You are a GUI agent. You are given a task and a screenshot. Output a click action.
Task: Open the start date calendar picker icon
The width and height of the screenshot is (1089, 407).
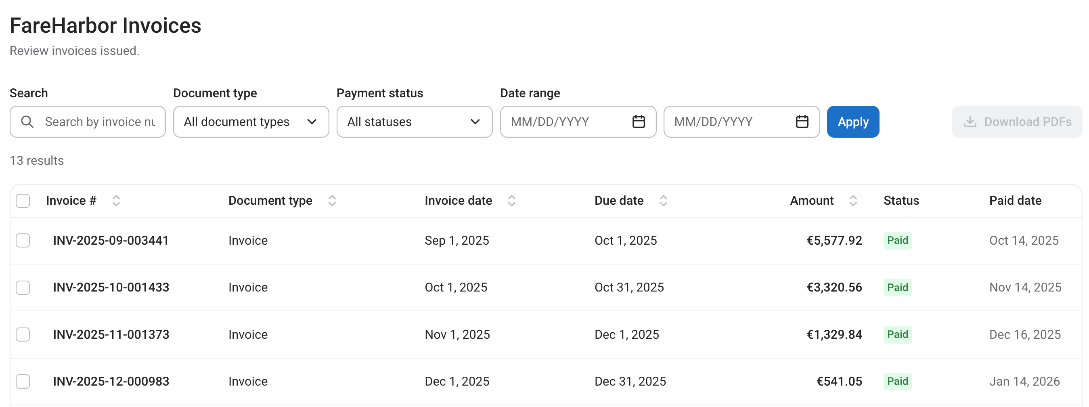pos(639,122)
